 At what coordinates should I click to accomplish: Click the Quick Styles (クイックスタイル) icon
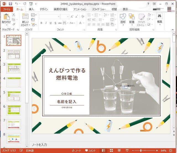pos(142,17)
